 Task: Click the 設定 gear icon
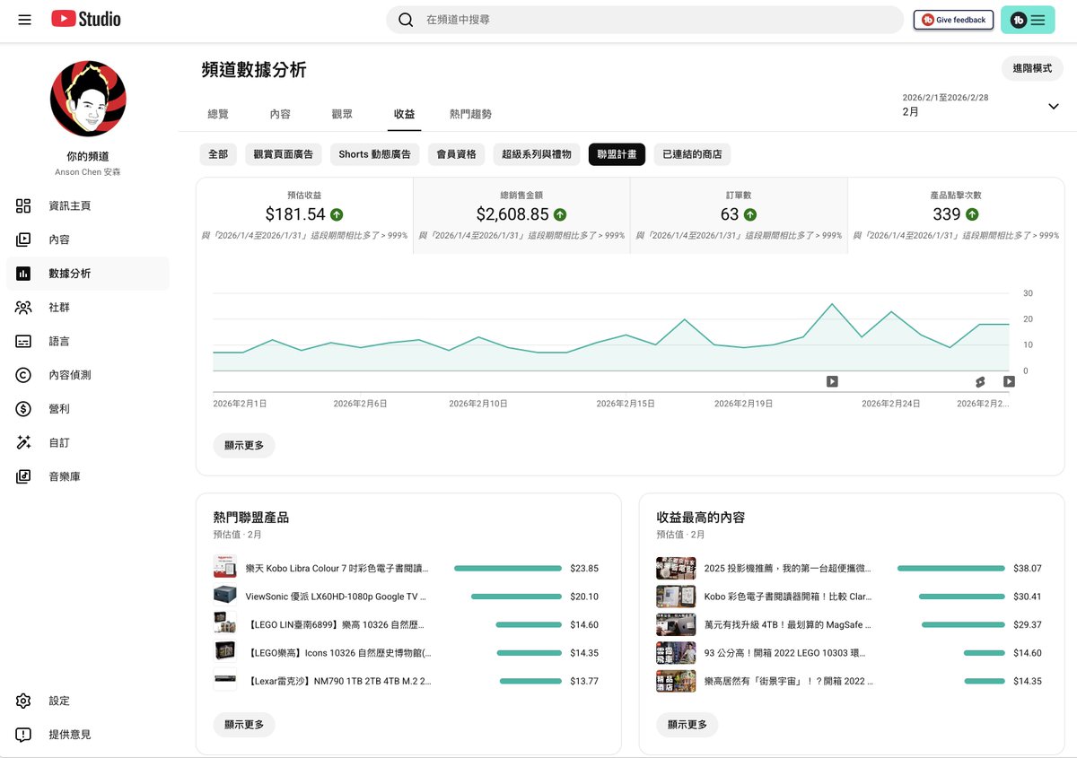tap(23, 701)
